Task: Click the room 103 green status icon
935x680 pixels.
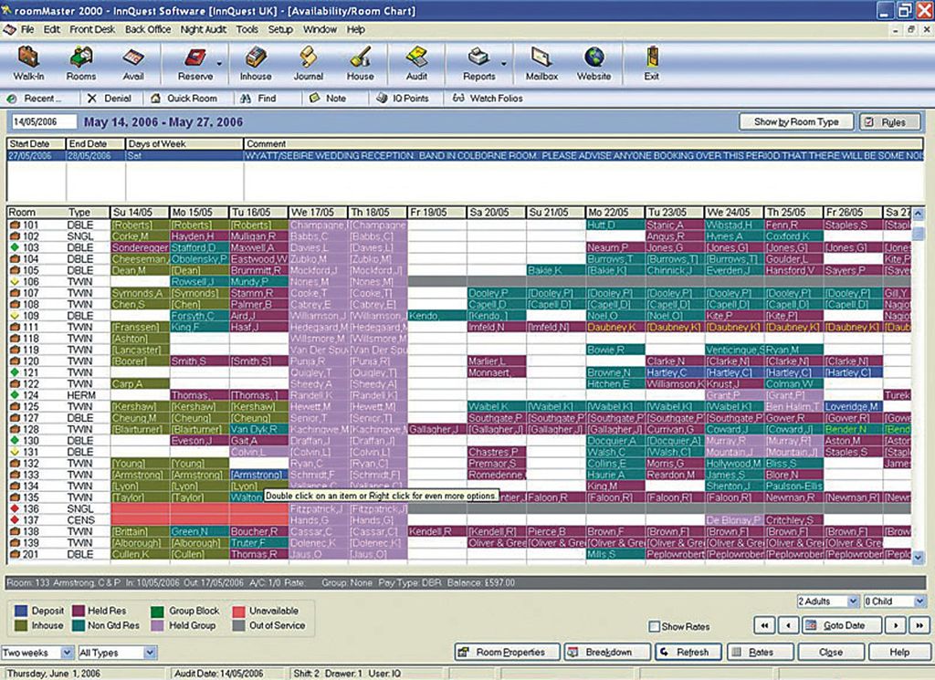Action: tap(15, 247)
